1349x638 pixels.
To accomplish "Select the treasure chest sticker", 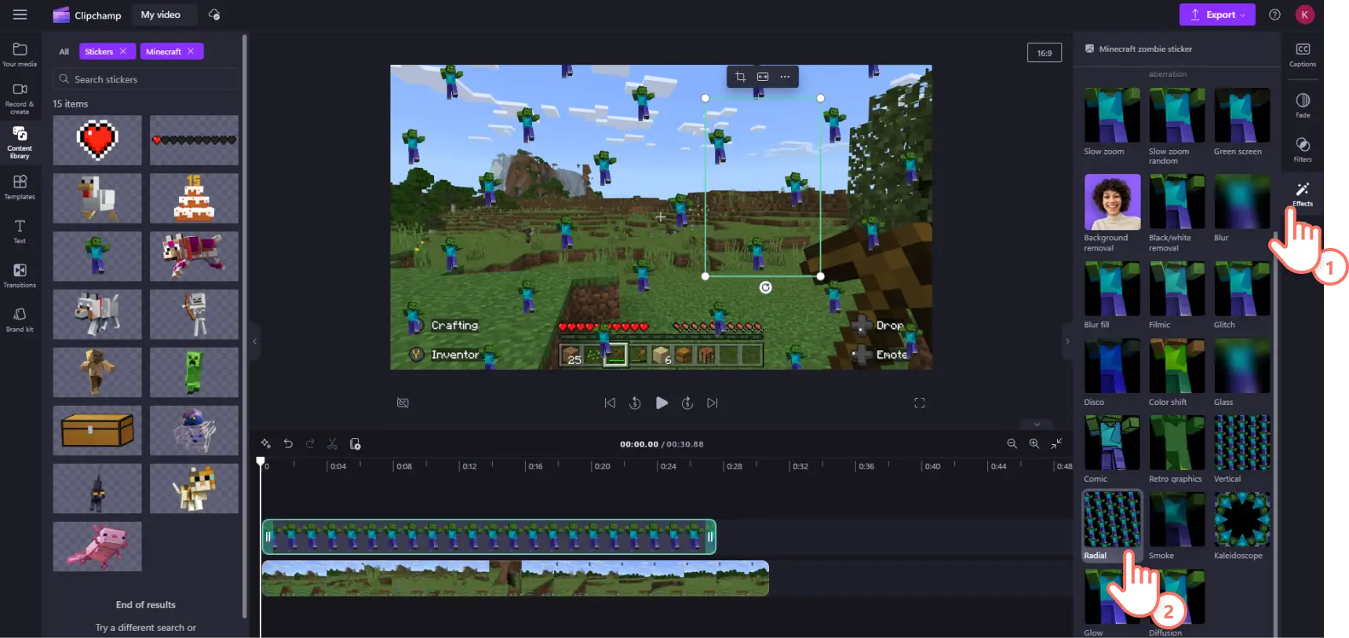I will 97,430.
